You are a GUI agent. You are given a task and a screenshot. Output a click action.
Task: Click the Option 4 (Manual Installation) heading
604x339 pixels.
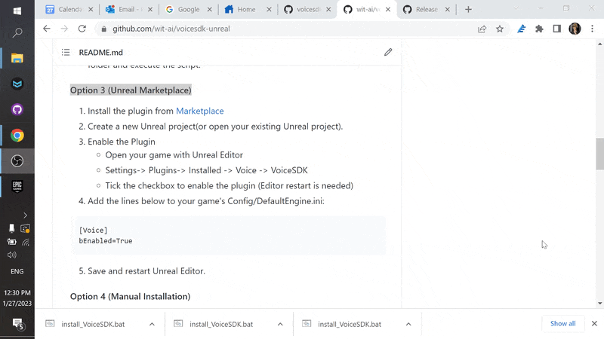(x=130, y=296)
